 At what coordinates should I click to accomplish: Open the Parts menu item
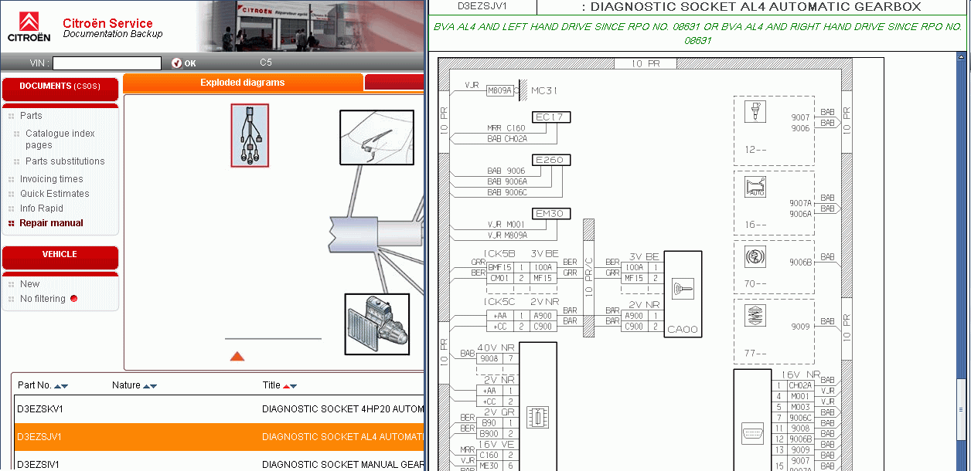[x=31, y=116]
